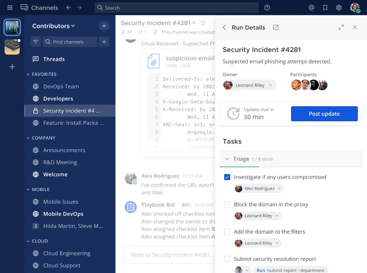Open the Mobile Issues channel
This screenshot has height=273, width=367.
(x=70, y=202)
